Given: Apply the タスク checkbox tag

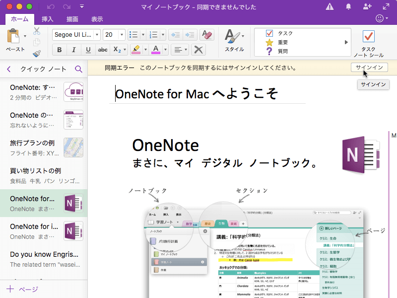Looking at the screenshot, I should (x=279, y=33).
